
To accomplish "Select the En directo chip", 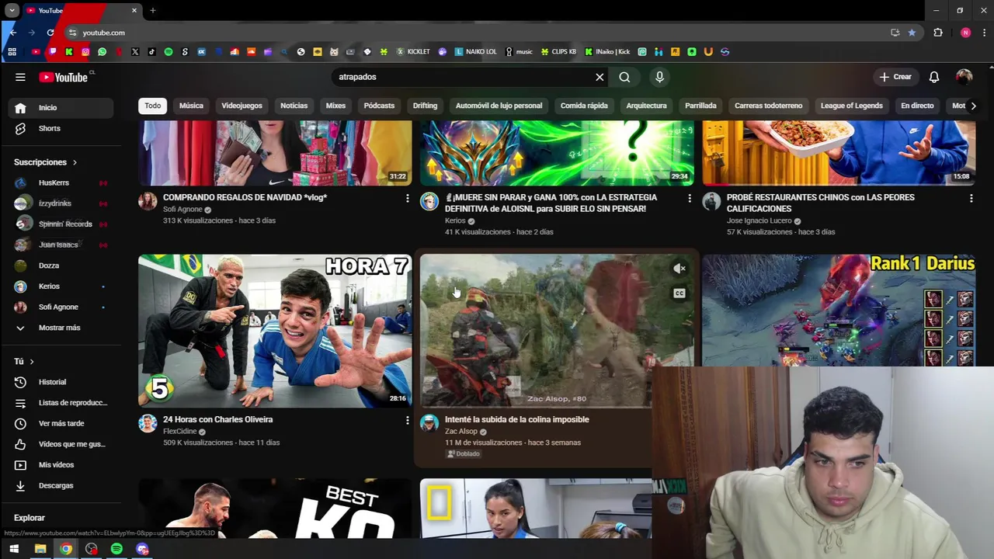I will click(917, 106).
